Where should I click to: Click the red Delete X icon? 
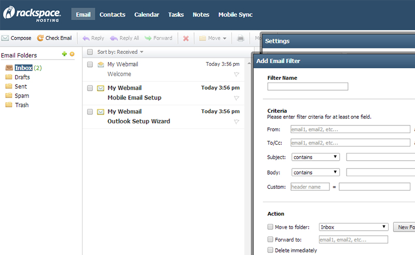tap(186, 38)
